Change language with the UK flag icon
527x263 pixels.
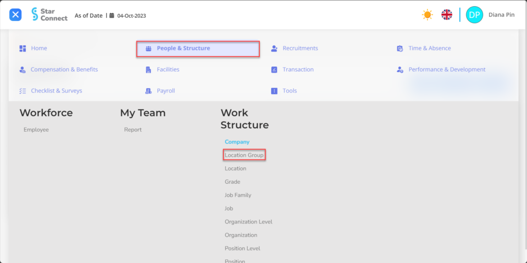click(x=447, y=15)
